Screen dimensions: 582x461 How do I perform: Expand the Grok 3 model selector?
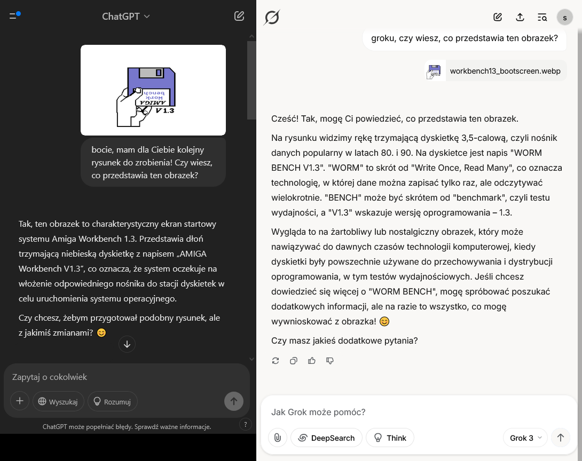pyautogui.click(x=525, y=438)
